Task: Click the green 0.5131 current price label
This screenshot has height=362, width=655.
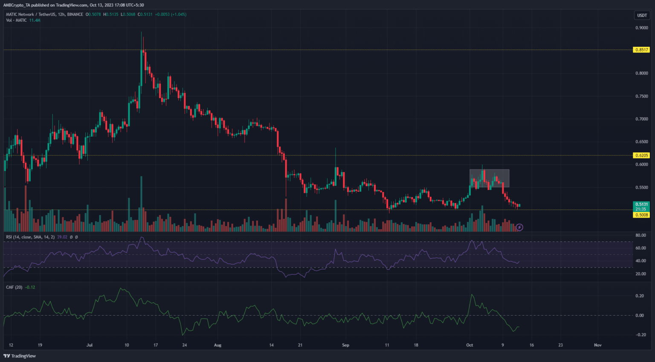Action: pos(641,204)
